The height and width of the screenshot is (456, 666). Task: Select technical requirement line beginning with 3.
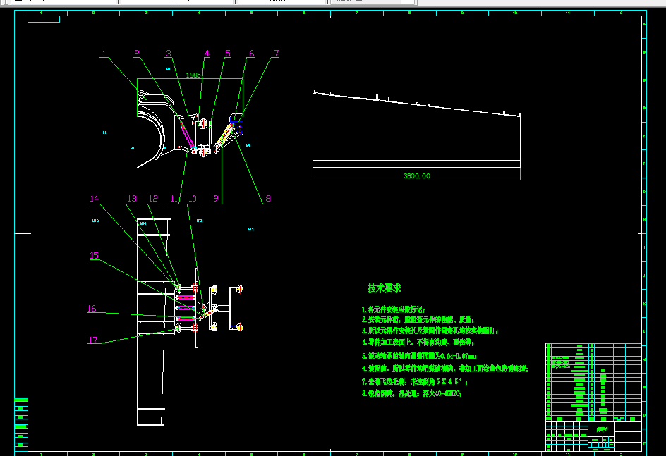430,331
